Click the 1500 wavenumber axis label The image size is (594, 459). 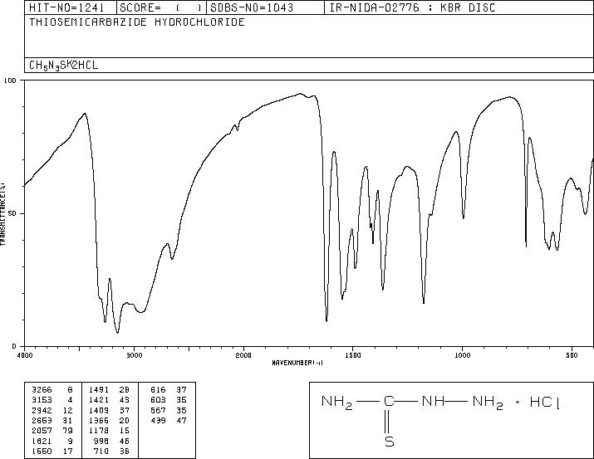coord(353,355)
